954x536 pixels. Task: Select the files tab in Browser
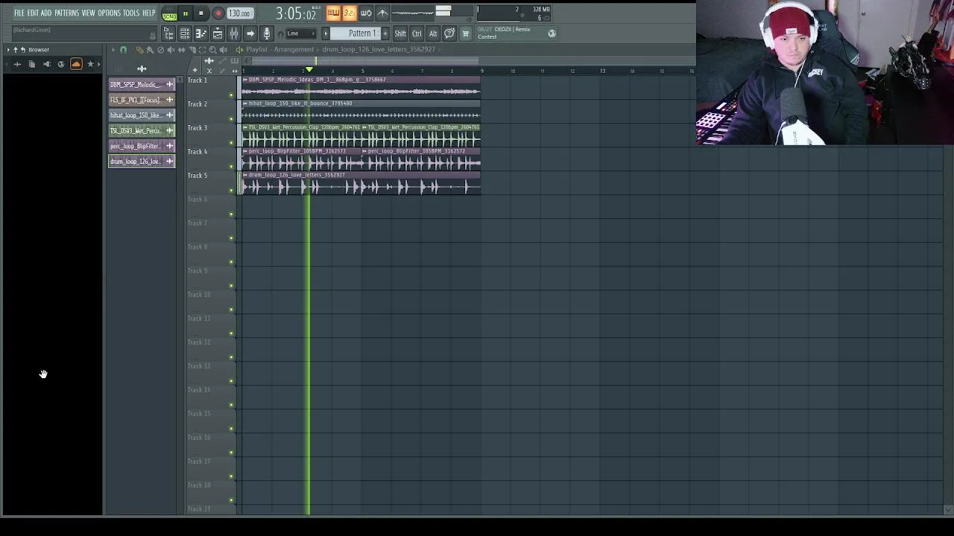coord(32,64)
